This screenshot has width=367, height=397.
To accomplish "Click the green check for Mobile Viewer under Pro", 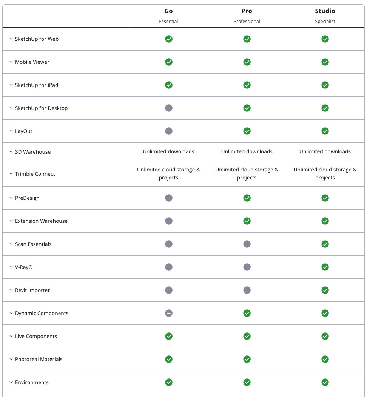I will coord(247,62).
